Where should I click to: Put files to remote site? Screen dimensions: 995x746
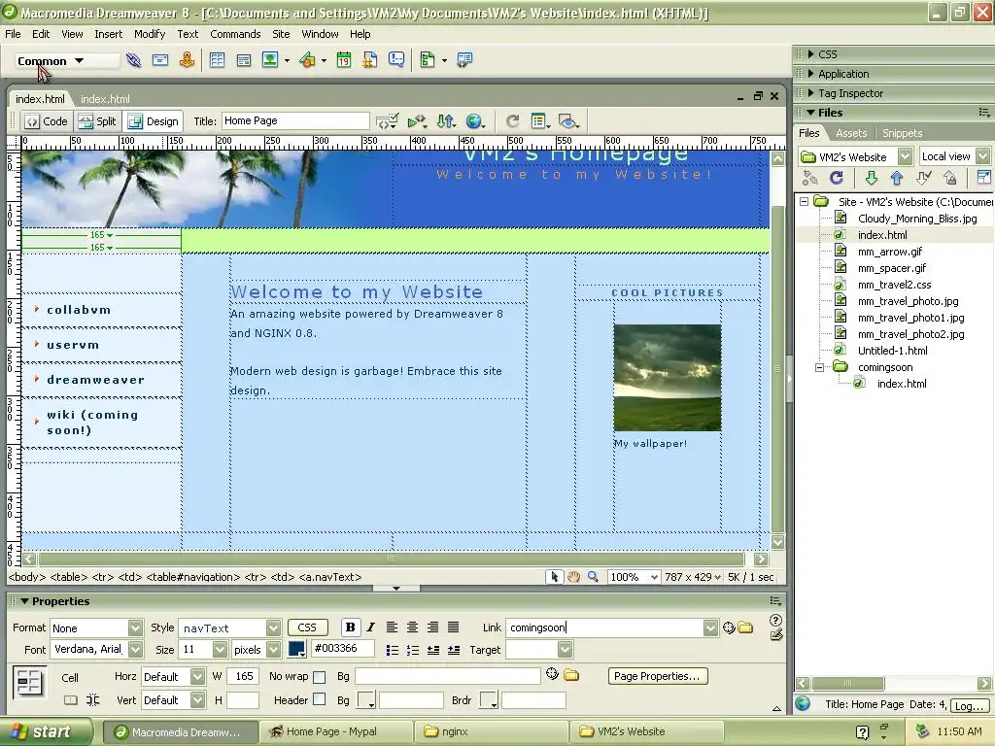(x=897, y=179)
